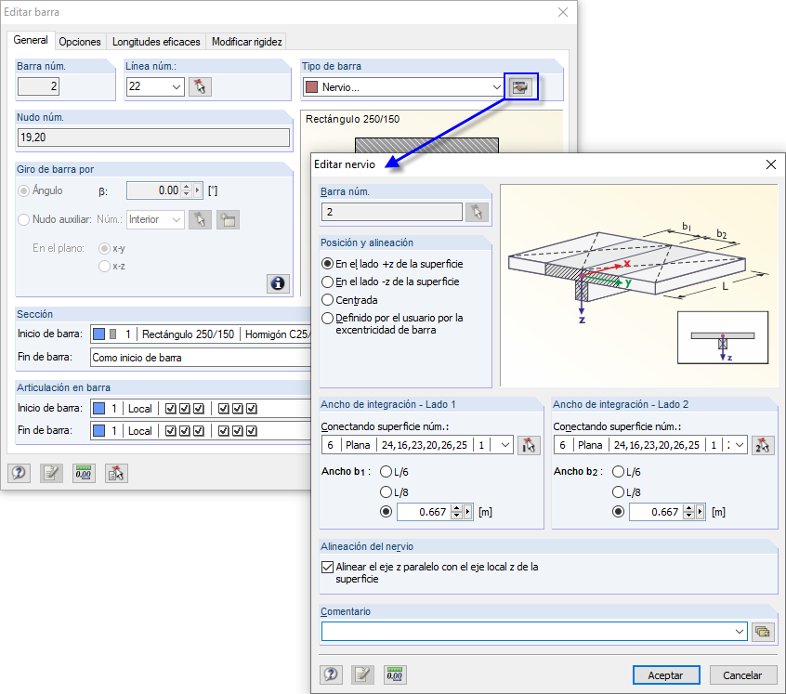The image size is (786, 694).
Task: Click Barra núm. field in Editar barra
Action: point(39,86)
